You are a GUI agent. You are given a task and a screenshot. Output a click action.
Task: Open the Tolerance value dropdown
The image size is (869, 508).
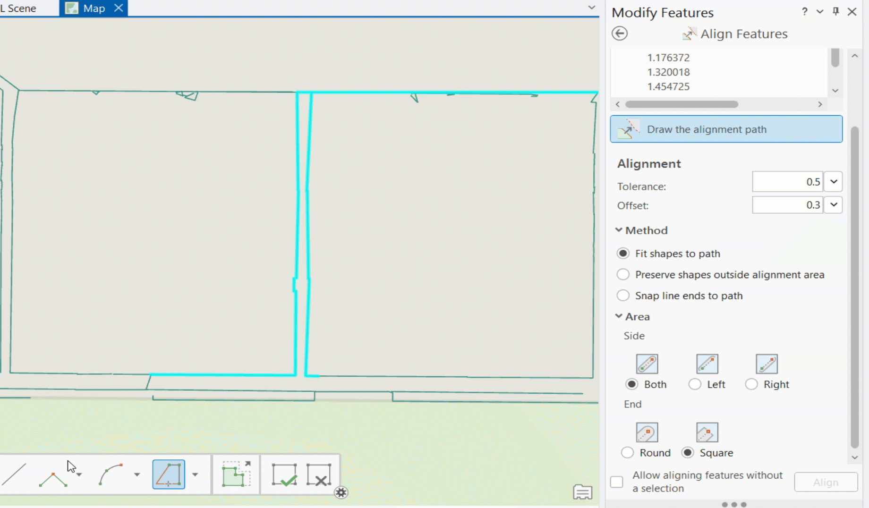833,181
